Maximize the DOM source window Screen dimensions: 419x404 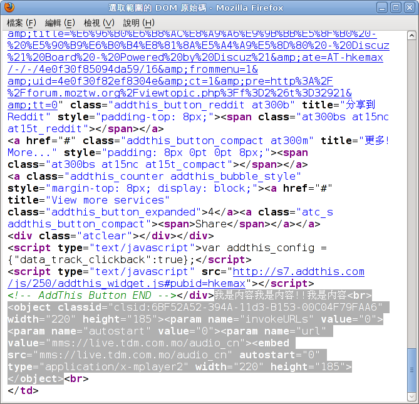tap(395, 8)
